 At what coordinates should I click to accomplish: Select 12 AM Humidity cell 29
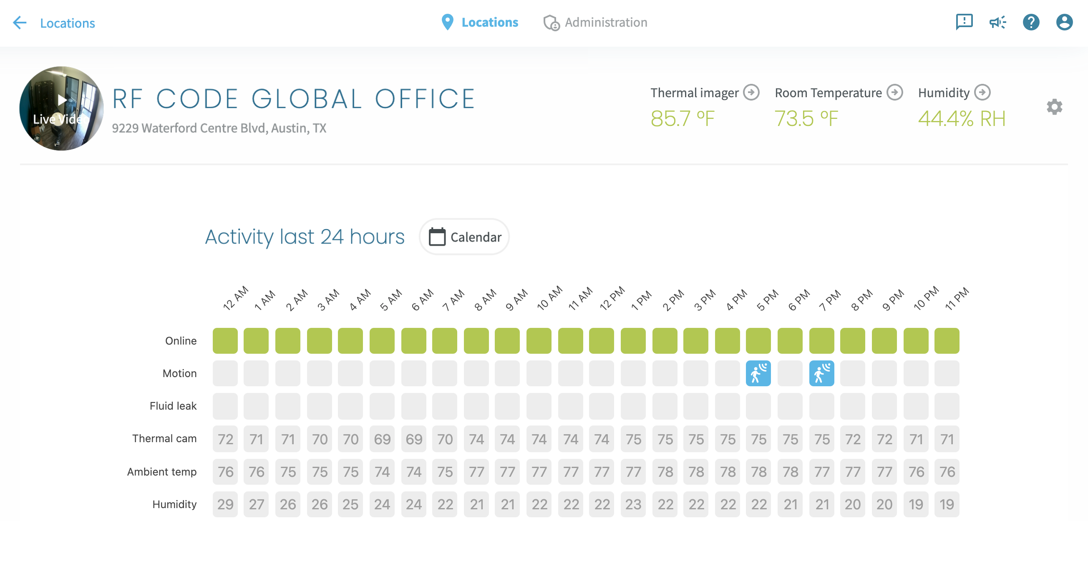click(225, 504)
